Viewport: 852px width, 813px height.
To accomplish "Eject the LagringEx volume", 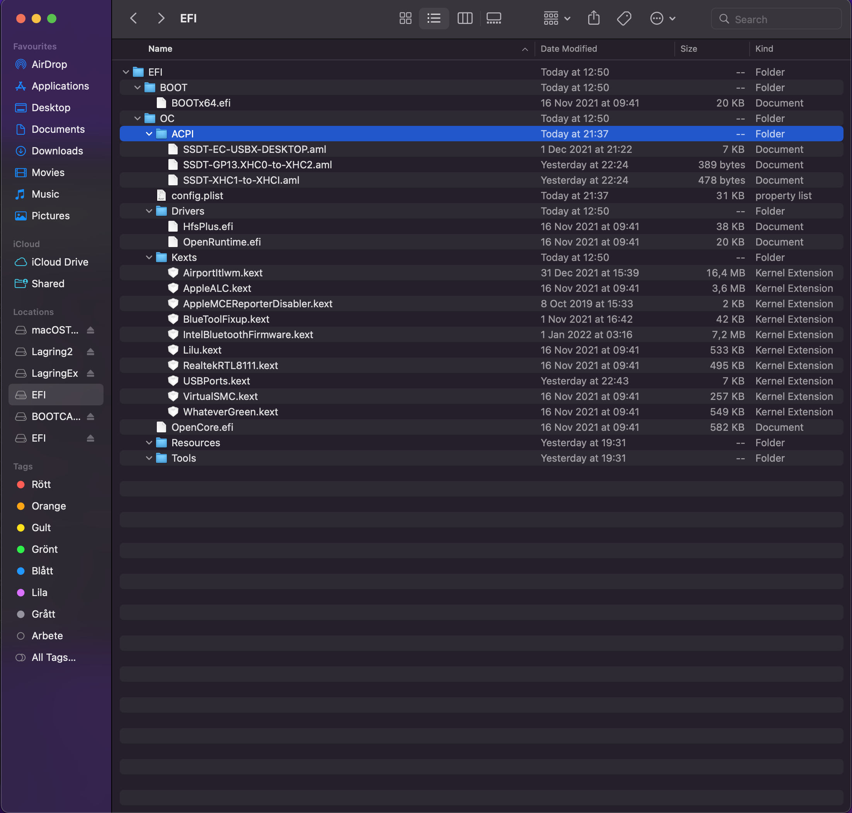I will [90, 373].
